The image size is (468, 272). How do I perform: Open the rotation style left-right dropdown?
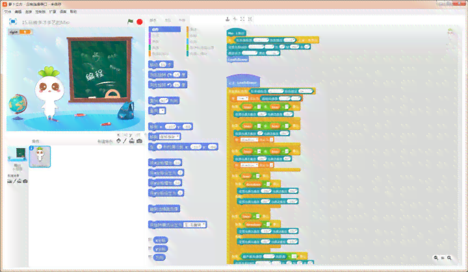(x=194, y=225)
